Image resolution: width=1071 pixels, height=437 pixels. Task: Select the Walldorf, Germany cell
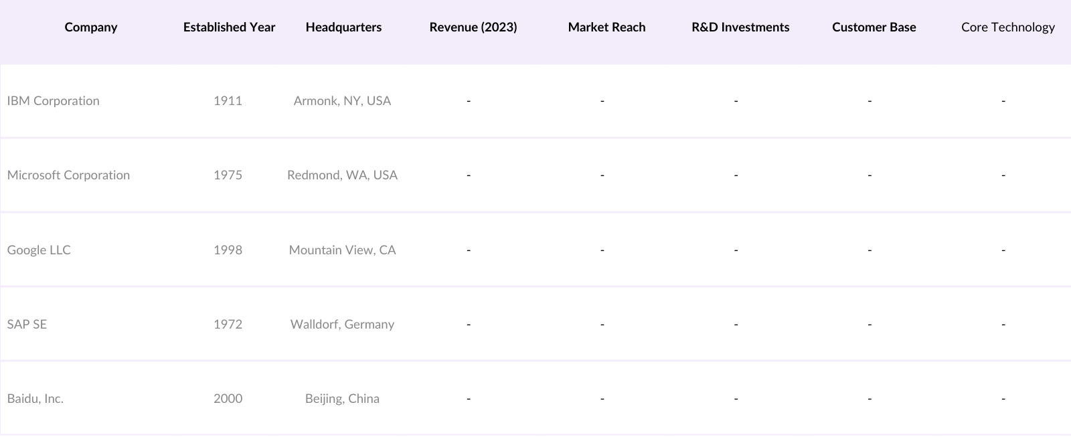coord(342,325)
